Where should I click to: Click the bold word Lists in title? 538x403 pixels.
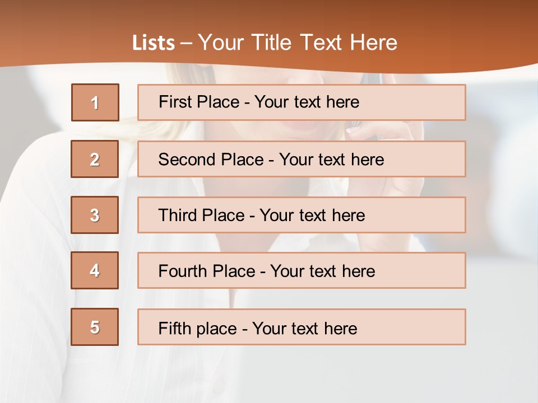[154, 43]
